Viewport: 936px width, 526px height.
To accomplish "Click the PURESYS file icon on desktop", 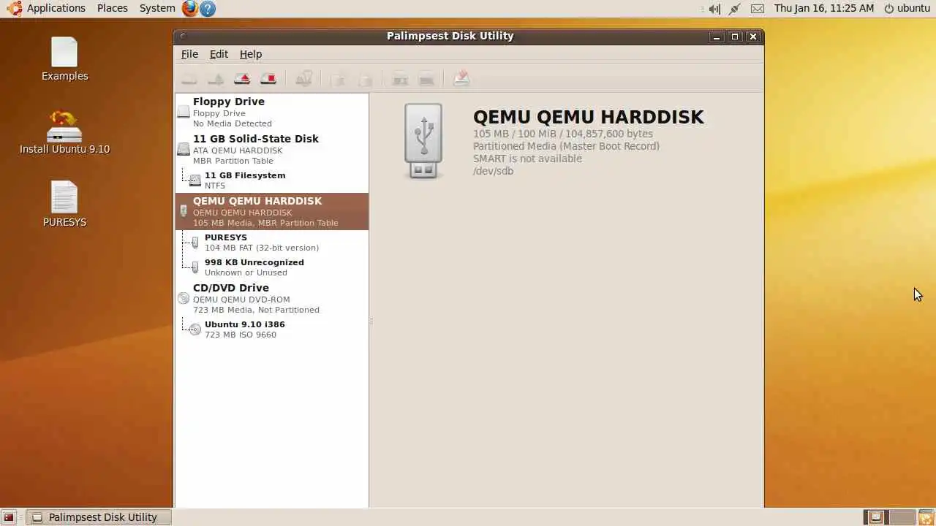I will click(x=64, y=205).
